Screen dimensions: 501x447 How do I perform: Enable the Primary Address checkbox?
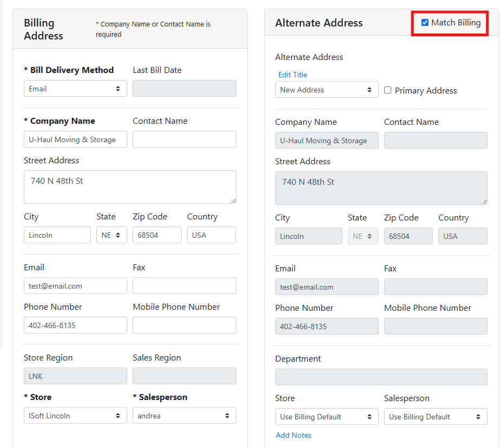point(387,90)
